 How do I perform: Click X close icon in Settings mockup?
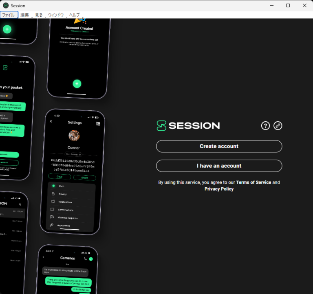51,121
